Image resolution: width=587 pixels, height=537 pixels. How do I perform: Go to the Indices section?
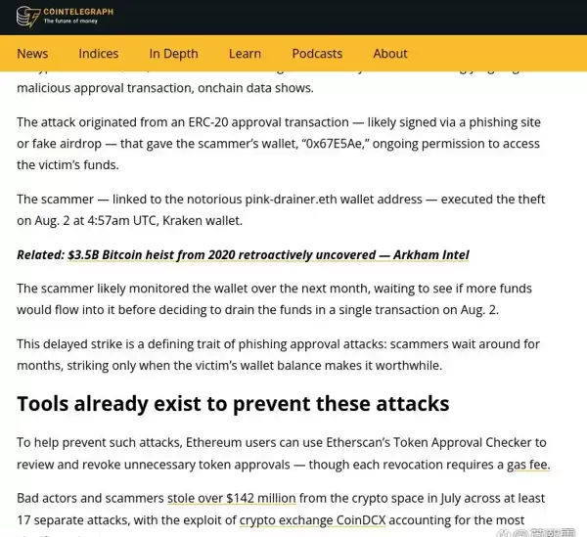[98, 54]
